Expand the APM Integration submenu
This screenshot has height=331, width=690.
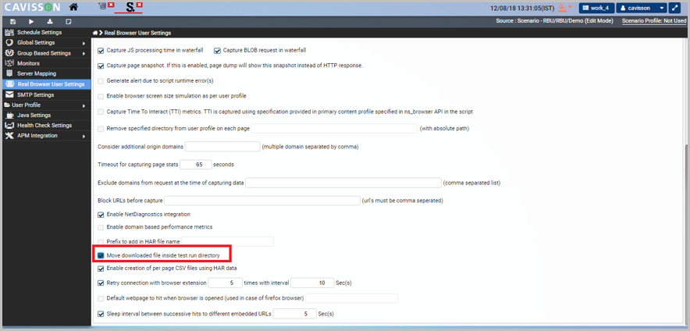click(x=84, y=136)
